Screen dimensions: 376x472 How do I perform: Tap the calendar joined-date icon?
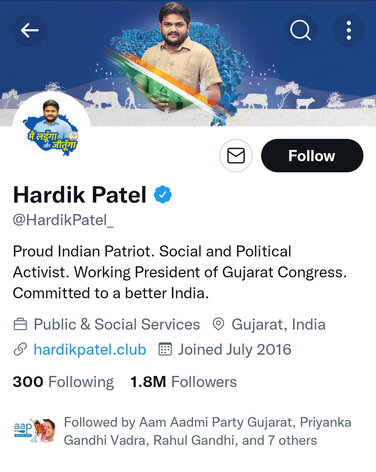(165, 349)
